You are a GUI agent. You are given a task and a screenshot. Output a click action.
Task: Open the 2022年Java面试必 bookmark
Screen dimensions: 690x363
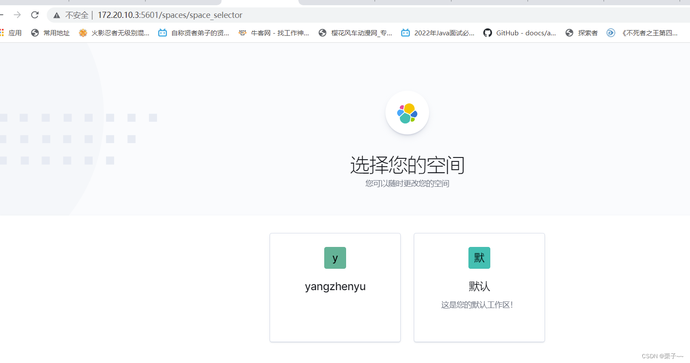pos(438,33)
